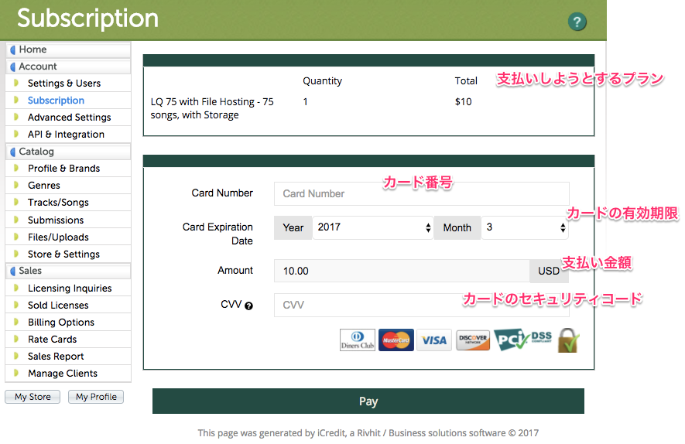Click the Diners Club card logo
The height and width of the screenshot is (444, 685).
tap(357, 340)
